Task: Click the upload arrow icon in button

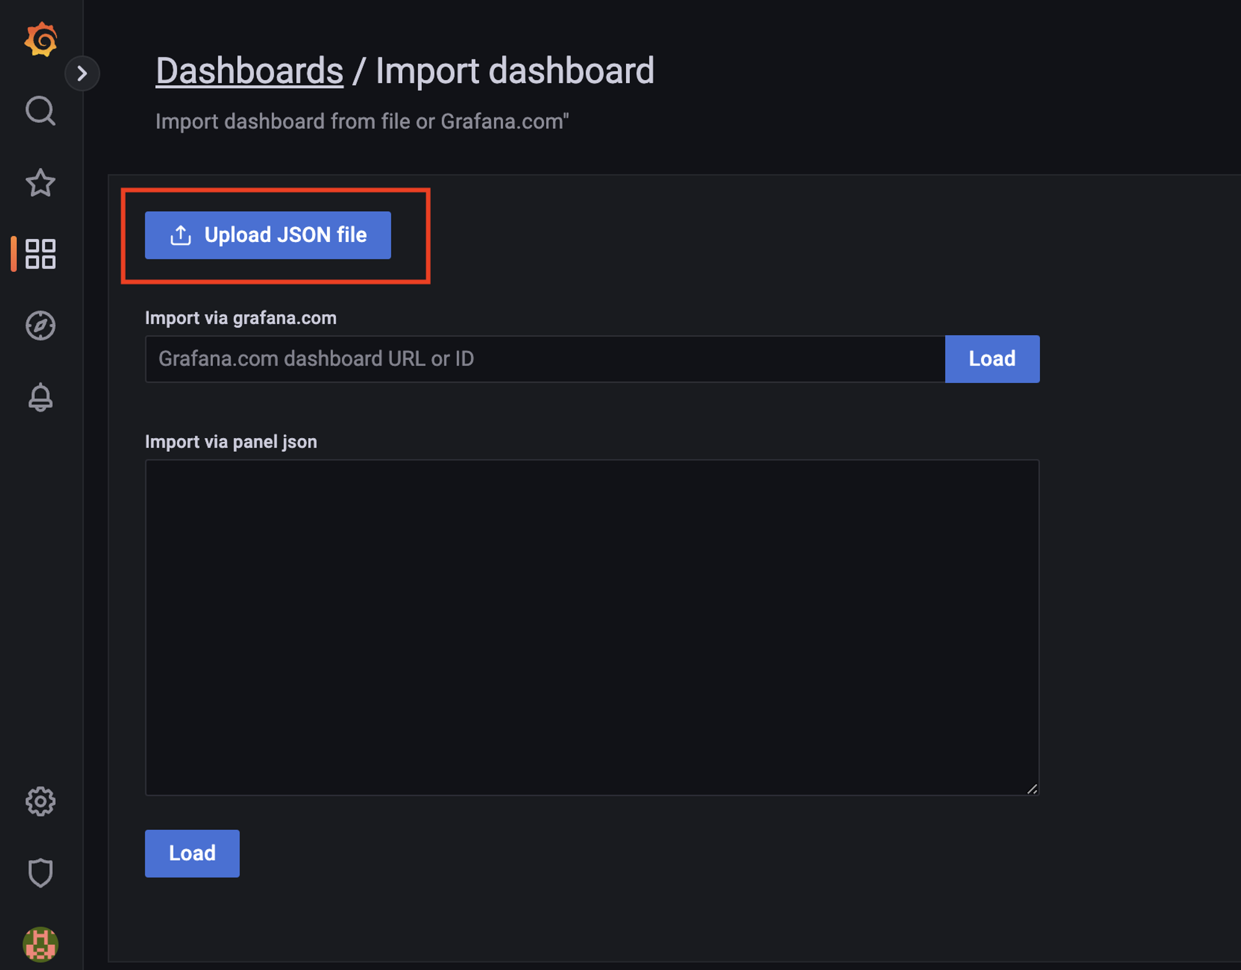Action: tap(181, 235)
